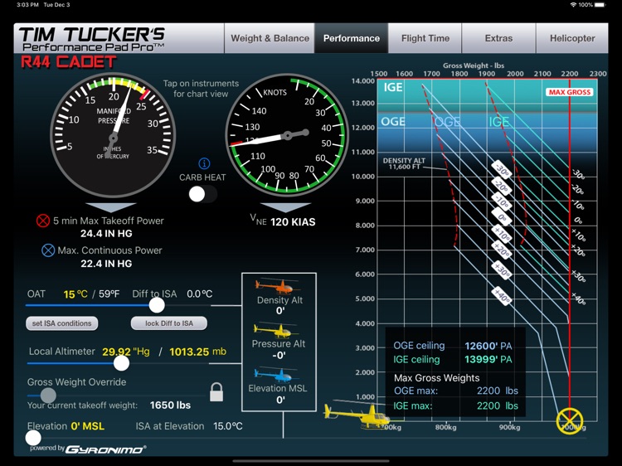Click the IGE max 2200 lbs value
This screenshot has height=466, width=622.
[x=498, y=405]
